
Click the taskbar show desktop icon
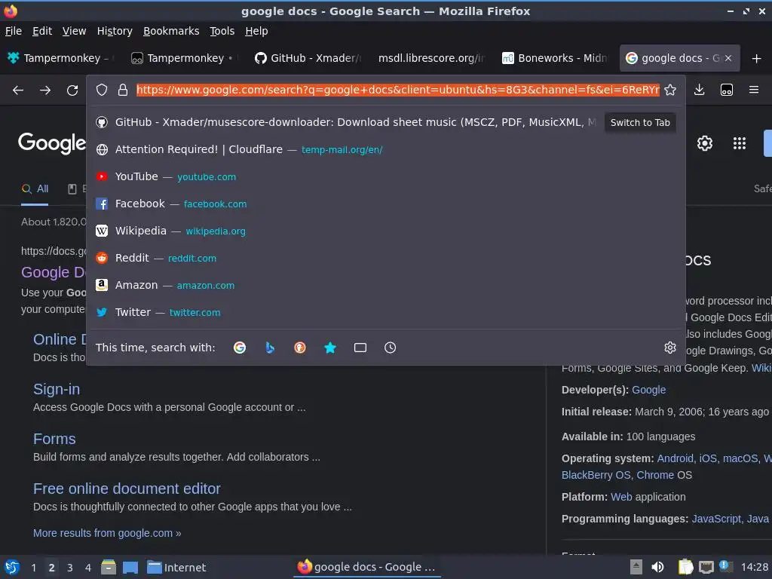(130, 567)
